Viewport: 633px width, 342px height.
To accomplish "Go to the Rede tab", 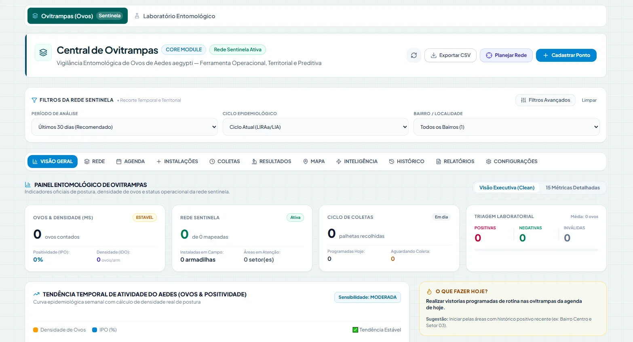I will [x=95, y=162].
